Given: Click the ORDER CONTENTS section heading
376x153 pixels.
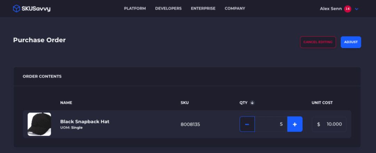Looking at the screenshot, I should (42, 76).
